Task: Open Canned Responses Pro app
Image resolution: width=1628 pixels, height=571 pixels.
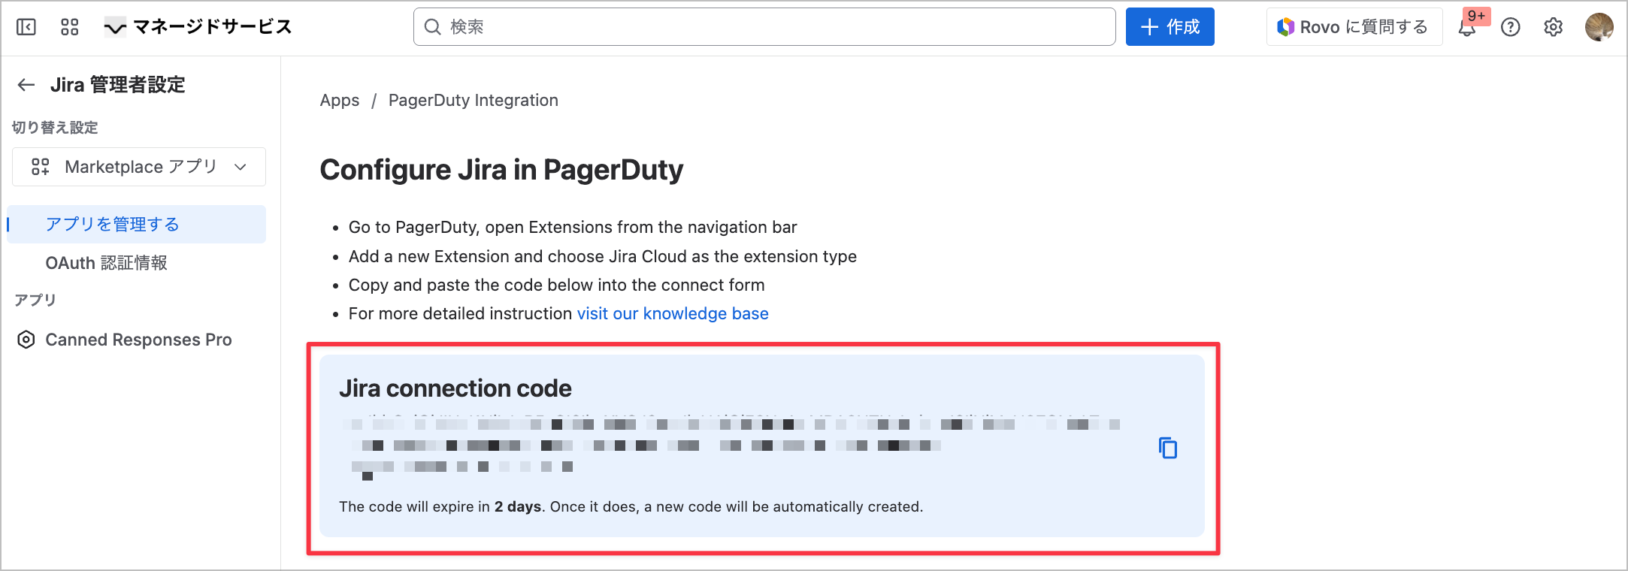Action: coord(138,340)
